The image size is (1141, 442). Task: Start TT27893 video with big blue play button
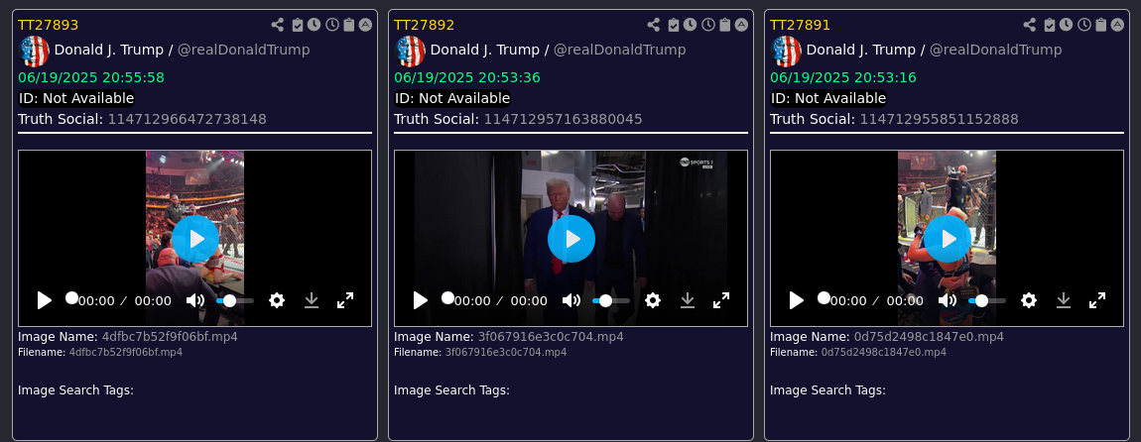pyautogui.click(x=195, y=239)
